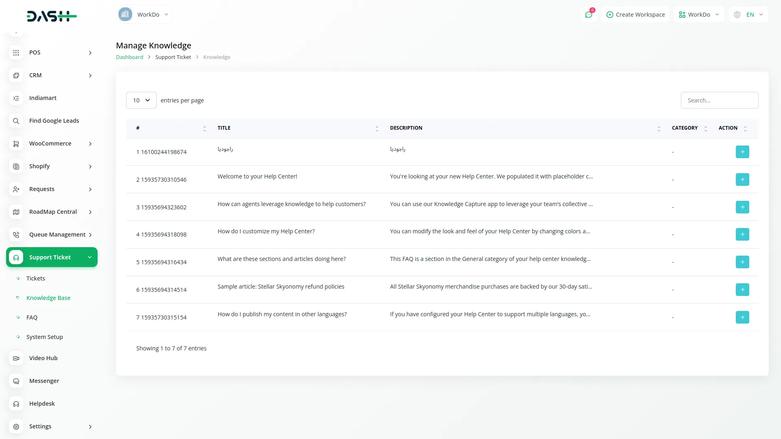Toggle sorting on the CATEGORY column

[705, 128]
